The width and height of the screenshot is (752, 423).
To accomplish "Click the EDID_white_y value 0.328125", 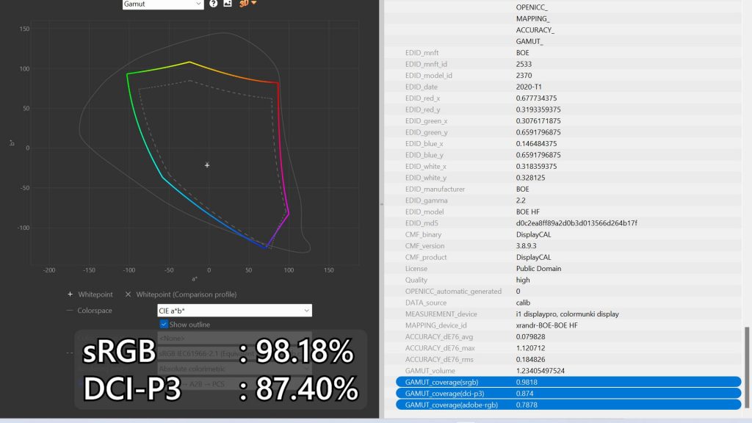I will (x=530, y=178).
